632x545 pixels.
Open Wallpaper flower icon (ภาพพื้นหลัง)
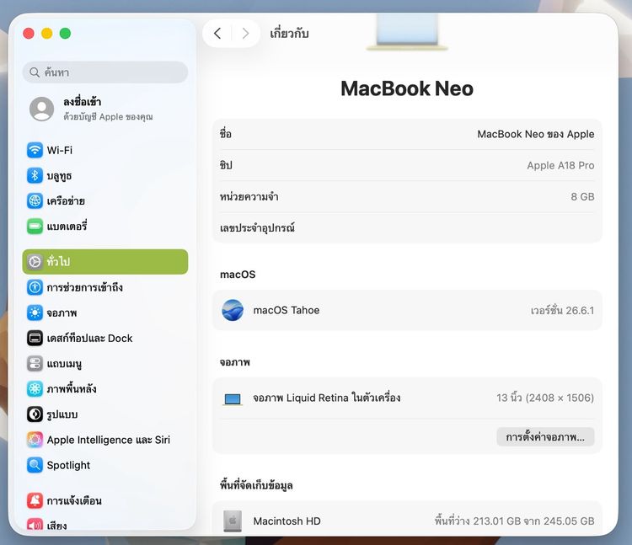(35, 389)
